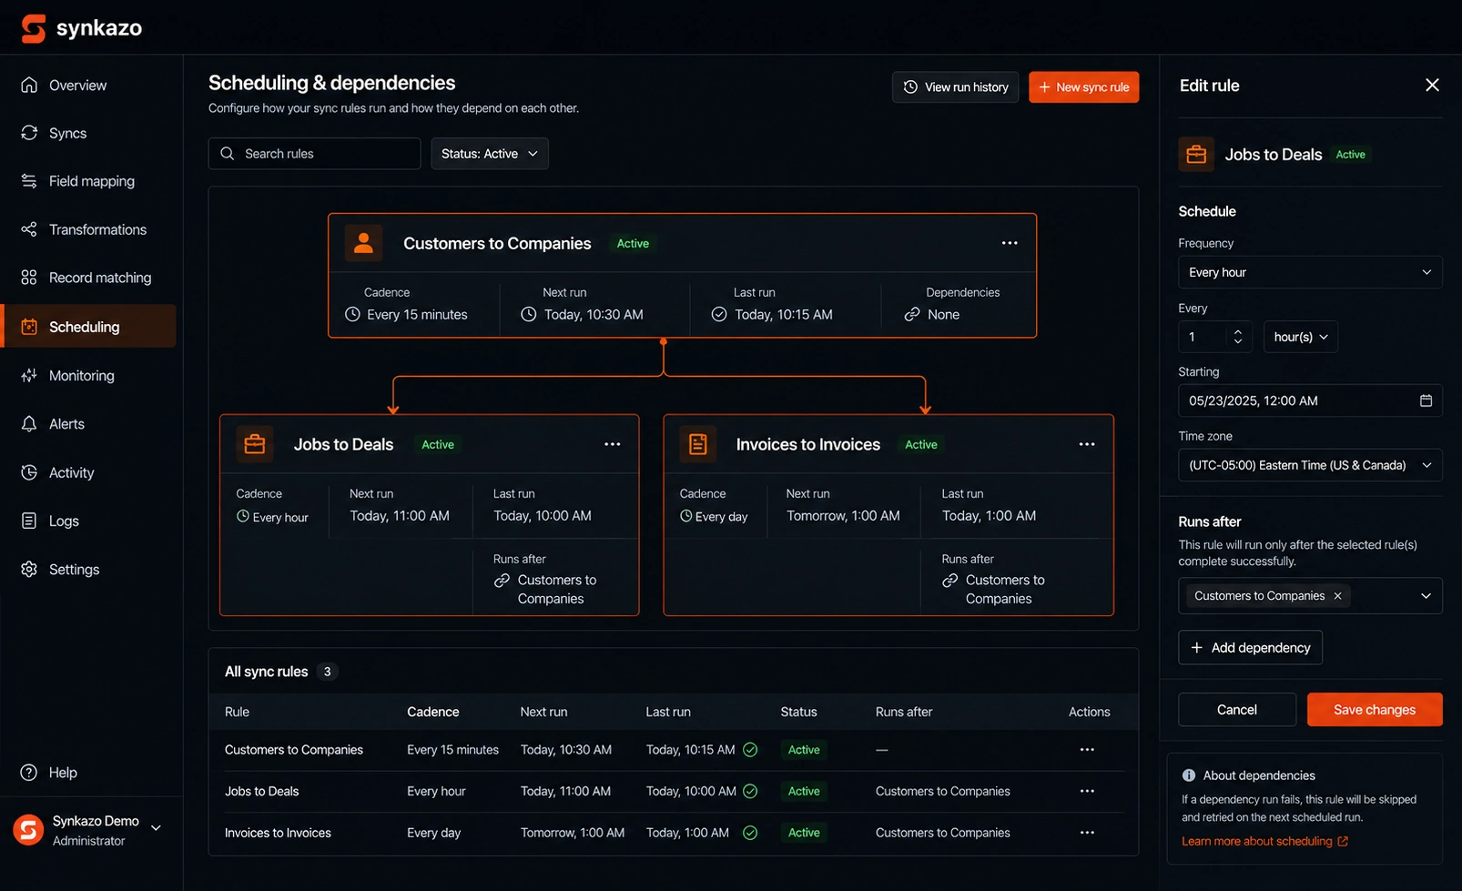Click the Every 15 minutes cadence clock icon
1462x891 pixels.
352,314
